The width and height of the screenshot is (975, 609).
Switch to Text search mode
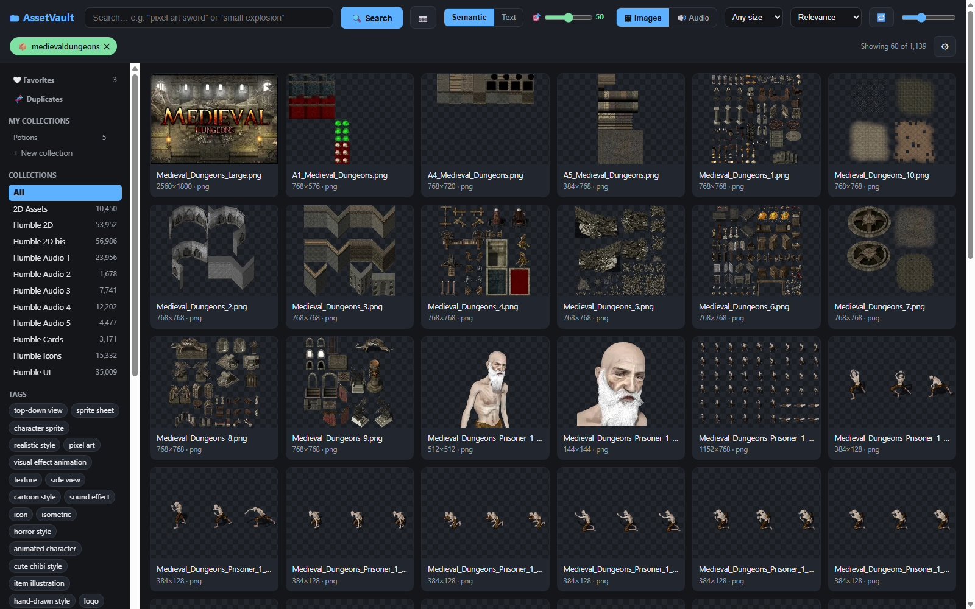[509, 17]
